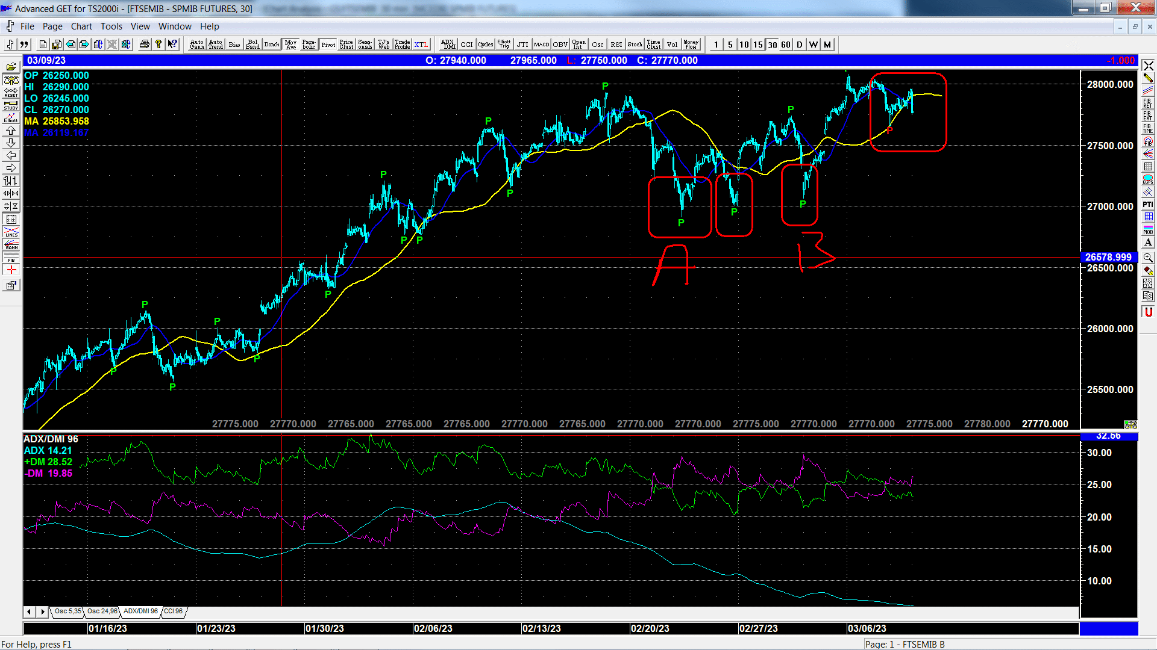Screen dimensions: 1157x650
Task: Click the print icon in toolbar
Action: (144, 45)
